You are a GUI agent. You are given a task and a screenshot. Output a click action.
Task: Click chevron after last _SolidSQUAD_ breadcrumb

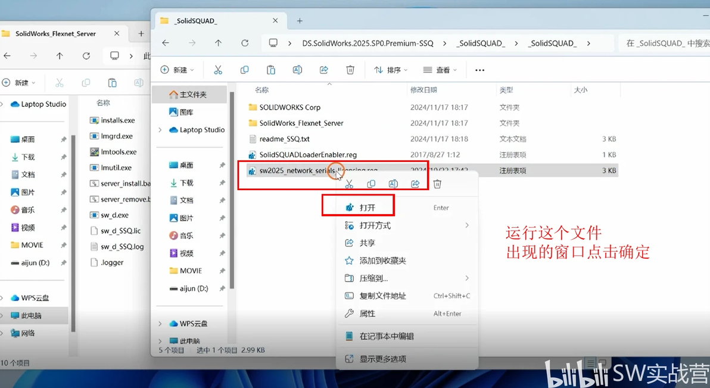[588, 43]
